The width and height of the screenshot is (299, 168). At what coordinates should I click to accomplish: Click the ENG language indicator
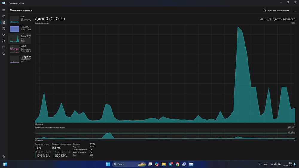pos(266,164)
